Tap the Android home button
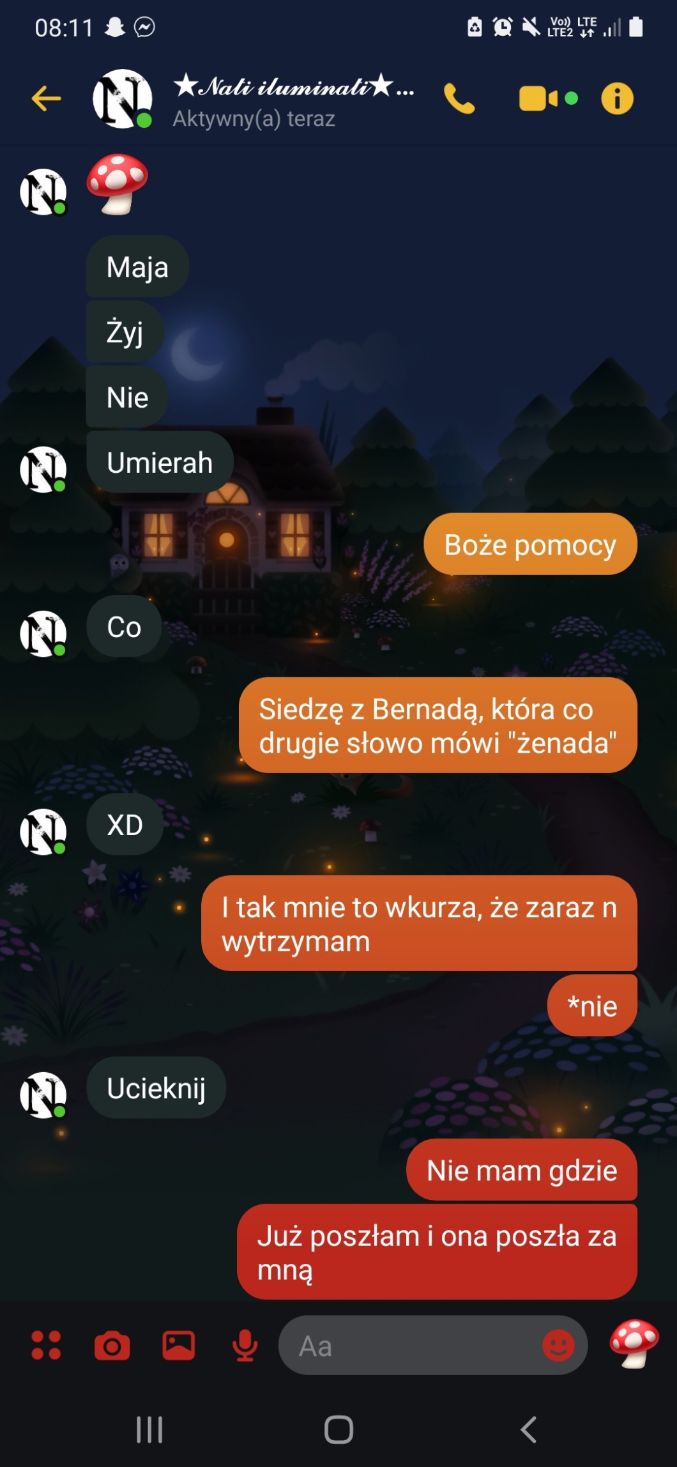 338,1429
